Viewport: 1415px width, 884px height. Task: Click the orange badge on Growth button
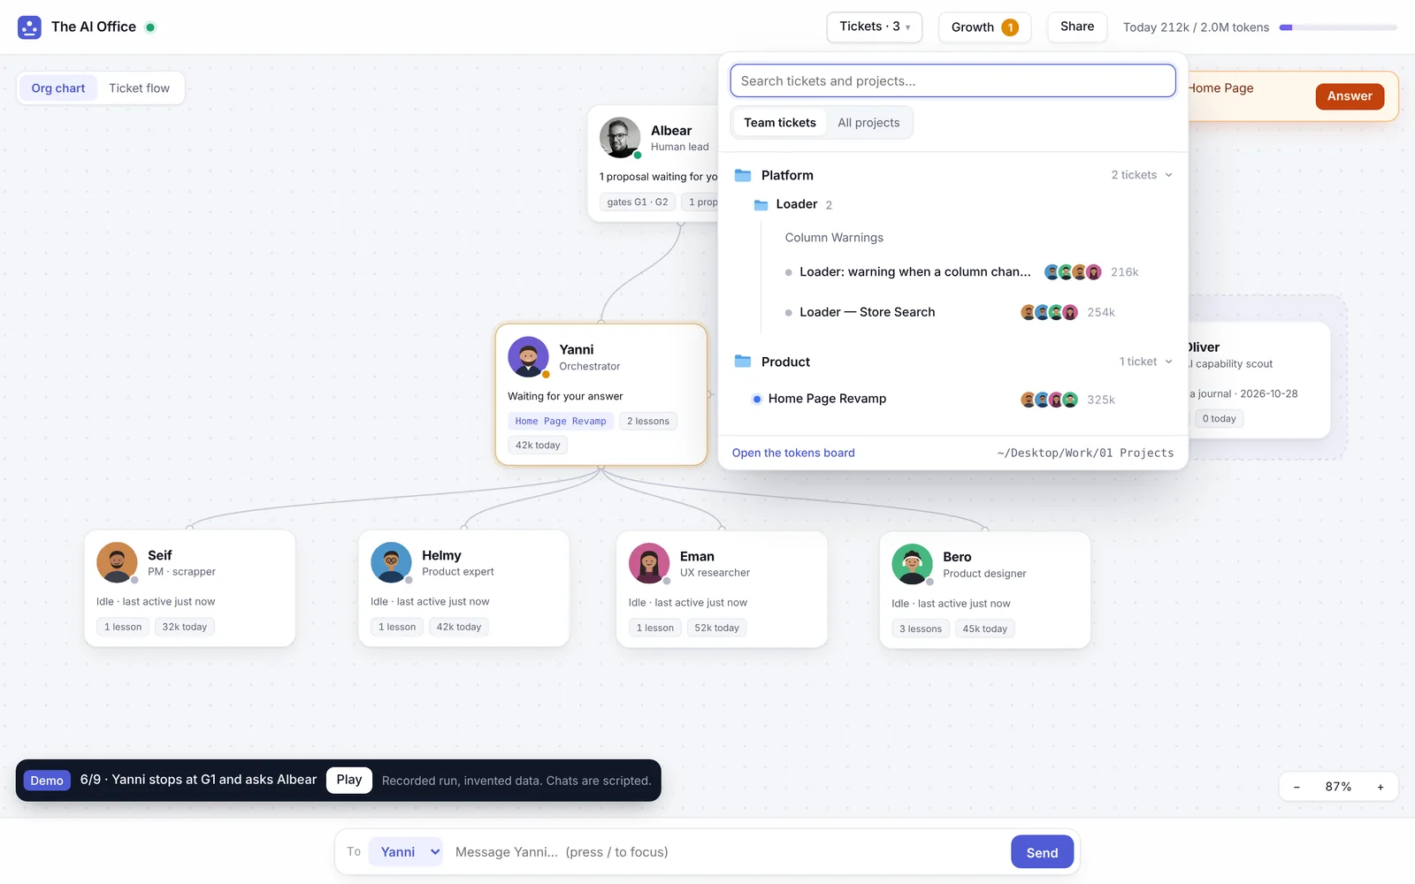click(1010, 27)
